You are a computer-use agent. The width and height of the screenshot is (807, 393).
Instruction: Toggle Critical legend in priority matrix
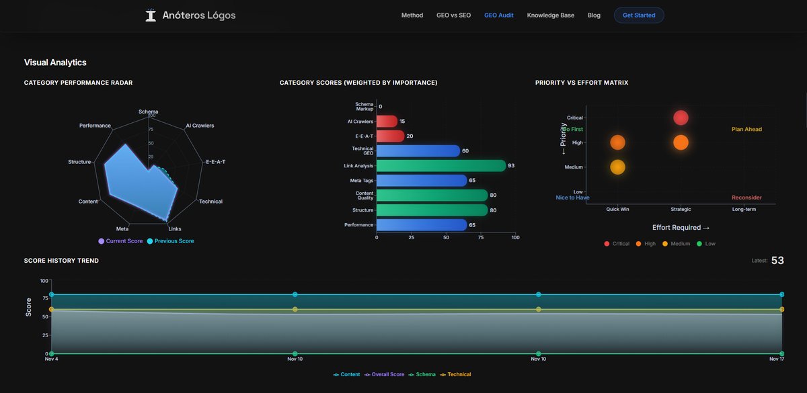(x=617, y=244)
